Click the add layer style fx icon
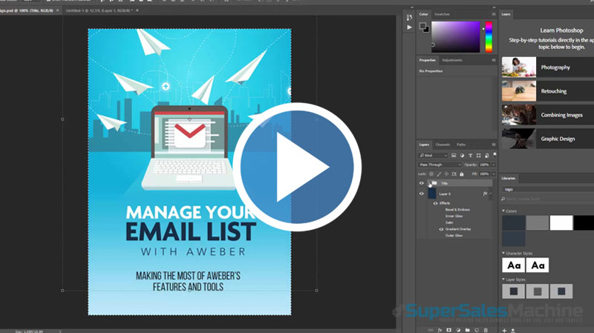This screenshot has width=594, height=333. coord(440,329)
